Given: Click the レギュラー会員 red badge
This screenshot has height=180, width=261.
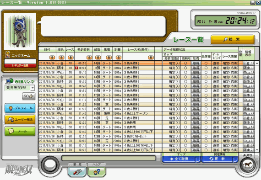Looking at the screenshot, I should pyautogui.click(x=20, y=65).
